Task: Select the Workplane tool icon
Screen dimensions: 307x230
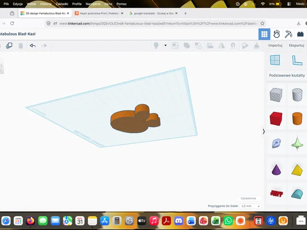Action: pos(275,60)
